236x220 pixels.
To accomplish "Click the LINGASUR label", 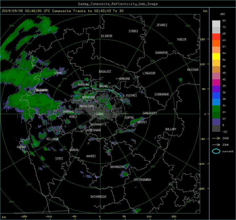I will [x=149, y=73].
